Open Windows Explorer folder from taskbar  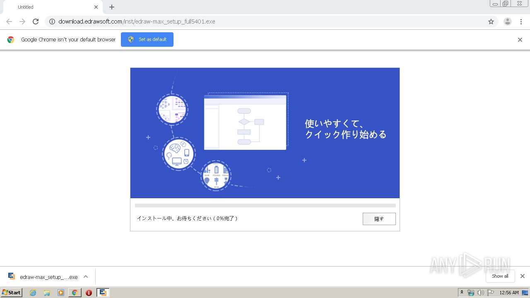(47, 293)
